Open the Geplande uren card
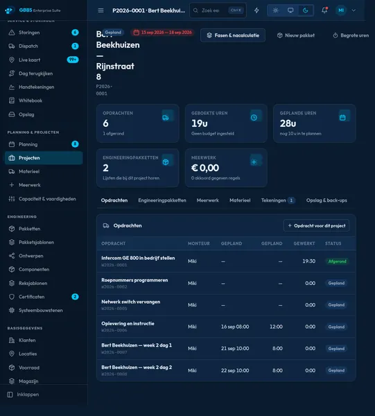This screenshot has height=416, width=375. coord(314,123)
